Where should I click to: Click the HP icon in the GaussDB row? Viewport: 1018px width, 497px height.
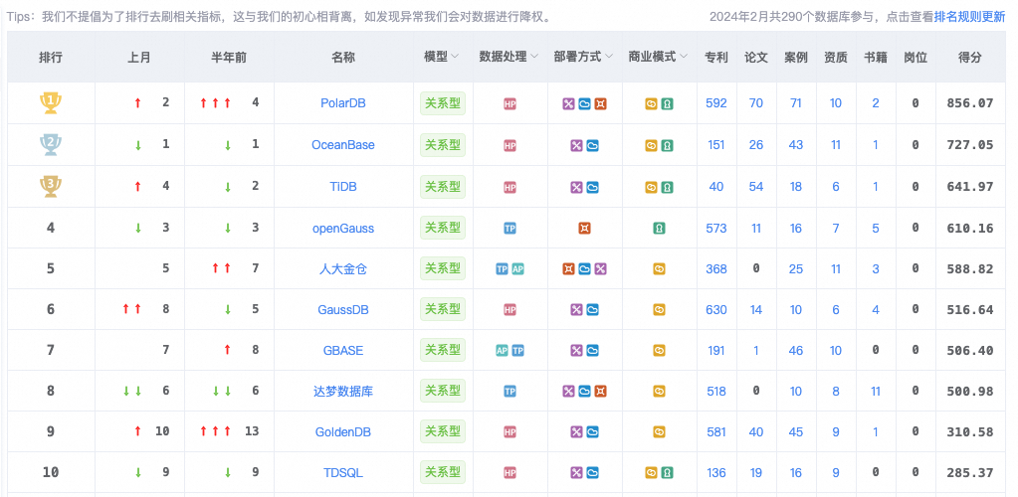(510, 310)
